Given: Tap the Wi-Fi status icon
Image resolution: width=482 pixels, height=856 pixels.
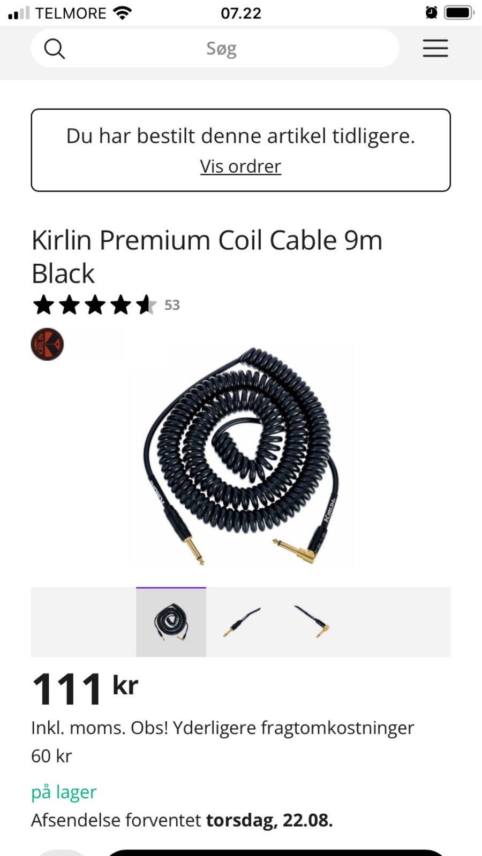Looking at the screenshot, I should (123, 12).
